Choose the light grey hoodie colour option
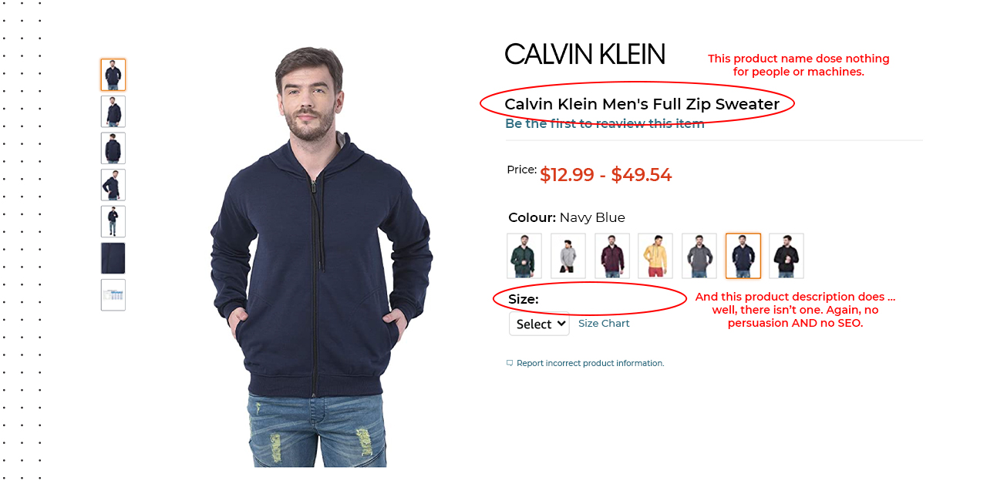 coord(568,256)
